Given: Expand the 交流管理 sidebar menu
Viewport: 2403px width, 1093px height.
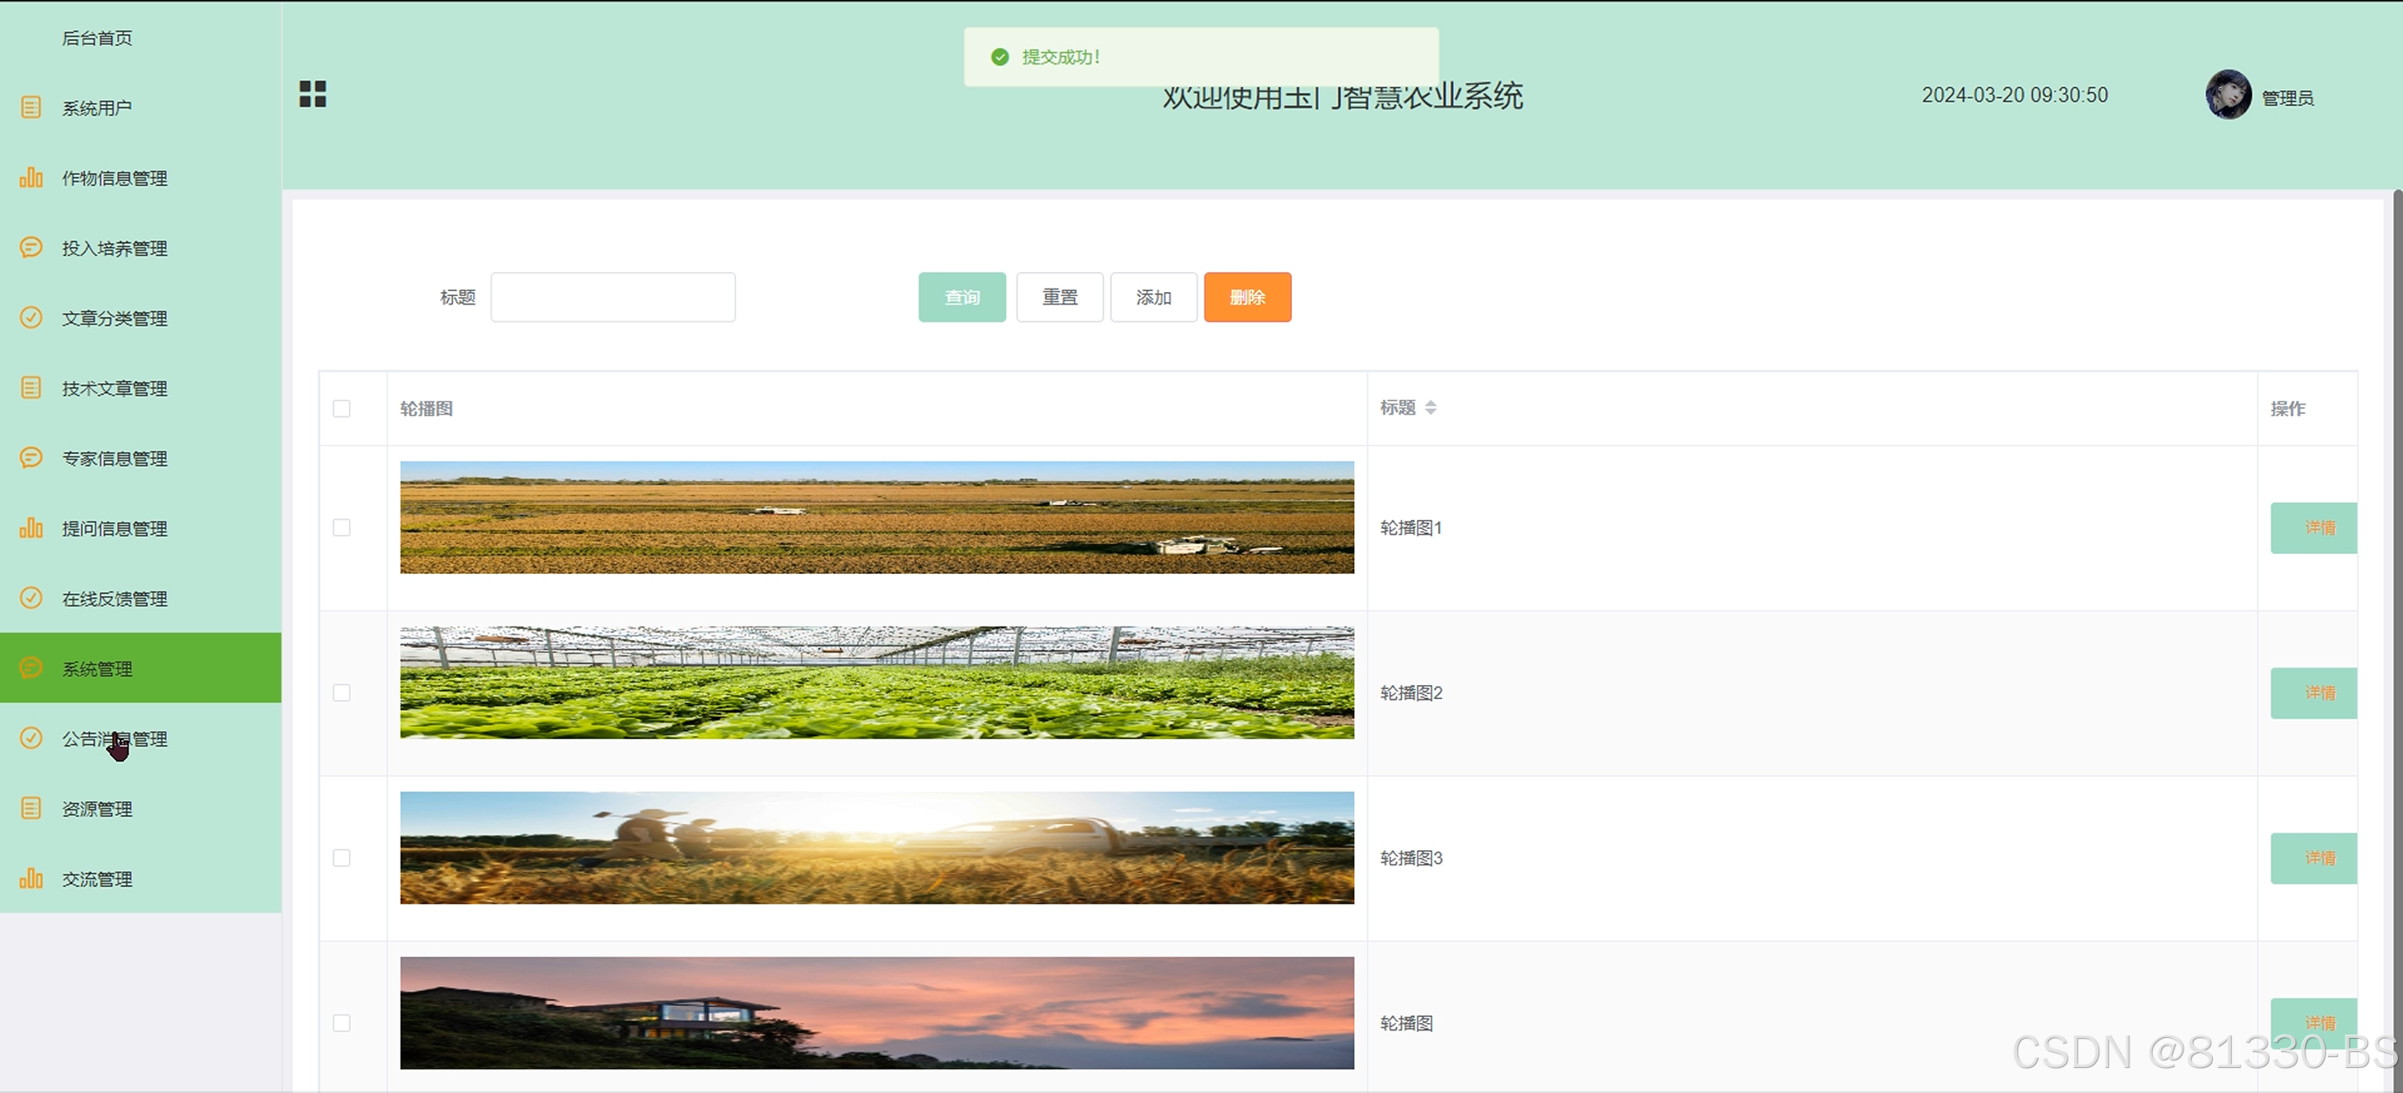Looking at the screenshot, I should coord(97,879).
